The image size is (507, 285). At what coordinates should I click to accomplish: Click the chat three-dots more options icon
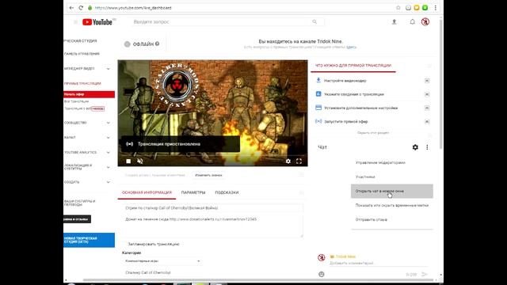point(427,147)
